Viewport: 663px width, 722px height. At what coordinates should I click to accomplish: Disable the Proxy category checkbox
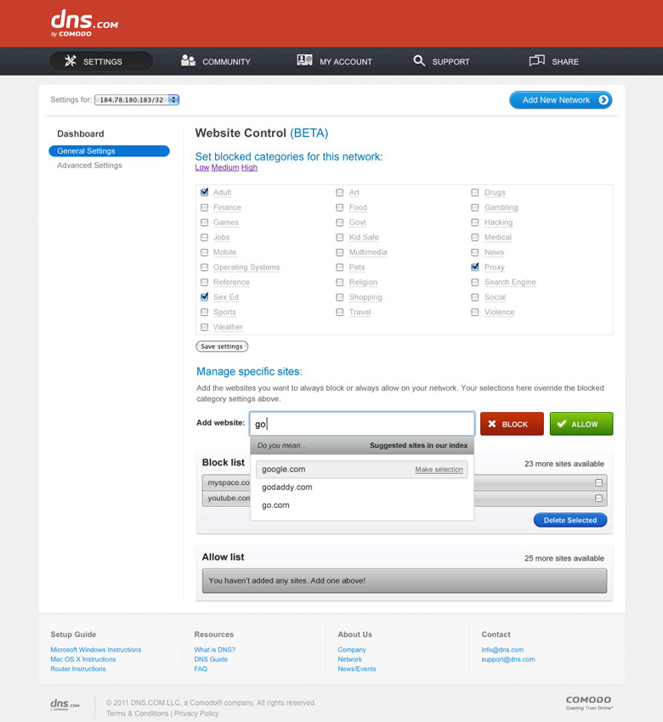click(475, 267)
